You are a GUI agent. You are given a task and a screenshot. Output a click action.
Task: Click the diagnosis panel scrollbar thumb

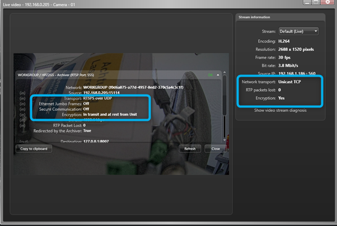tap(225, 95)
